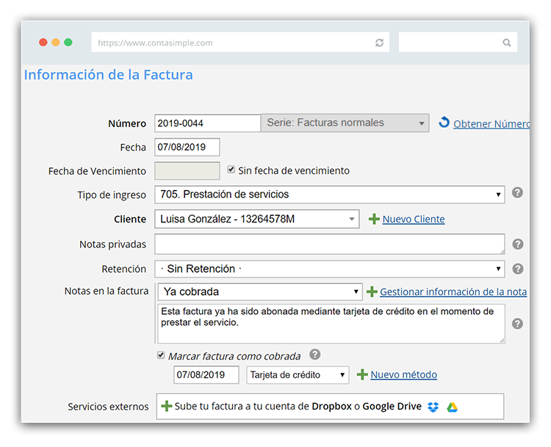Click the Cliente label
The height and width of the screenshot is (447, 551).
pyautogui.click(x=130, y=219)
